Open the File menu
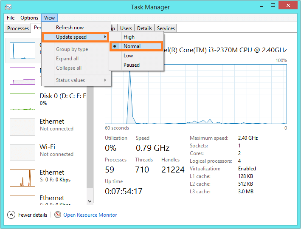The image size is (301, 229). 11,18
